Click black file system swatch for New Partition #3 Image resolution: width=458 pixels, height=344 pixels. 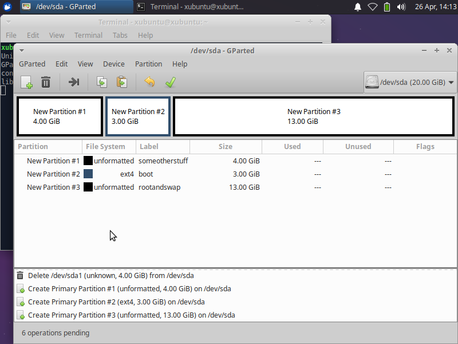pos(88,187)
